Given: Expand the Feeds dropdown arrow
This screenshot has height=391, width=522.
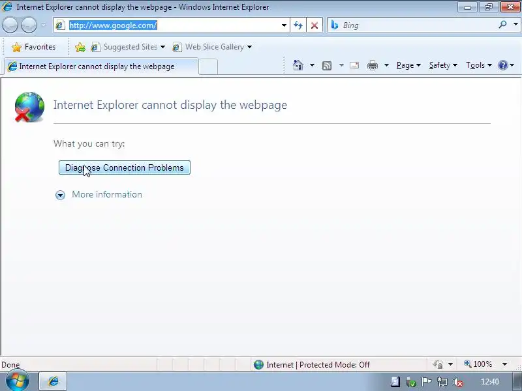Looking at the screenshot, I should pyautogui.click(x=341, y=65).
